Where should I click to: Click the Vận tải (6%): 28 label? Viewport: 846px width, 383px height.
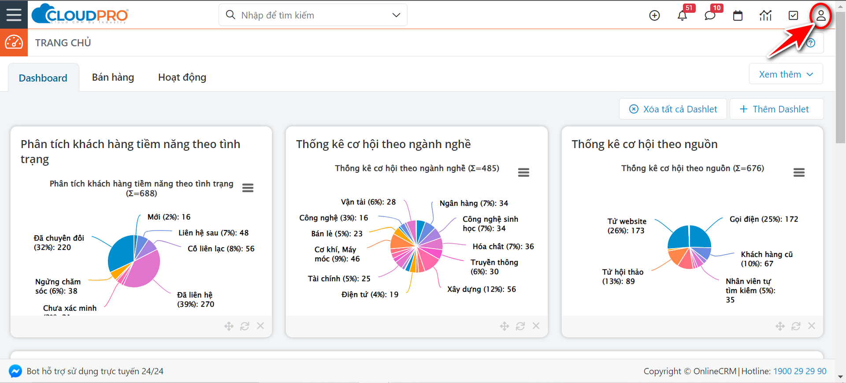tap(368, 202)
